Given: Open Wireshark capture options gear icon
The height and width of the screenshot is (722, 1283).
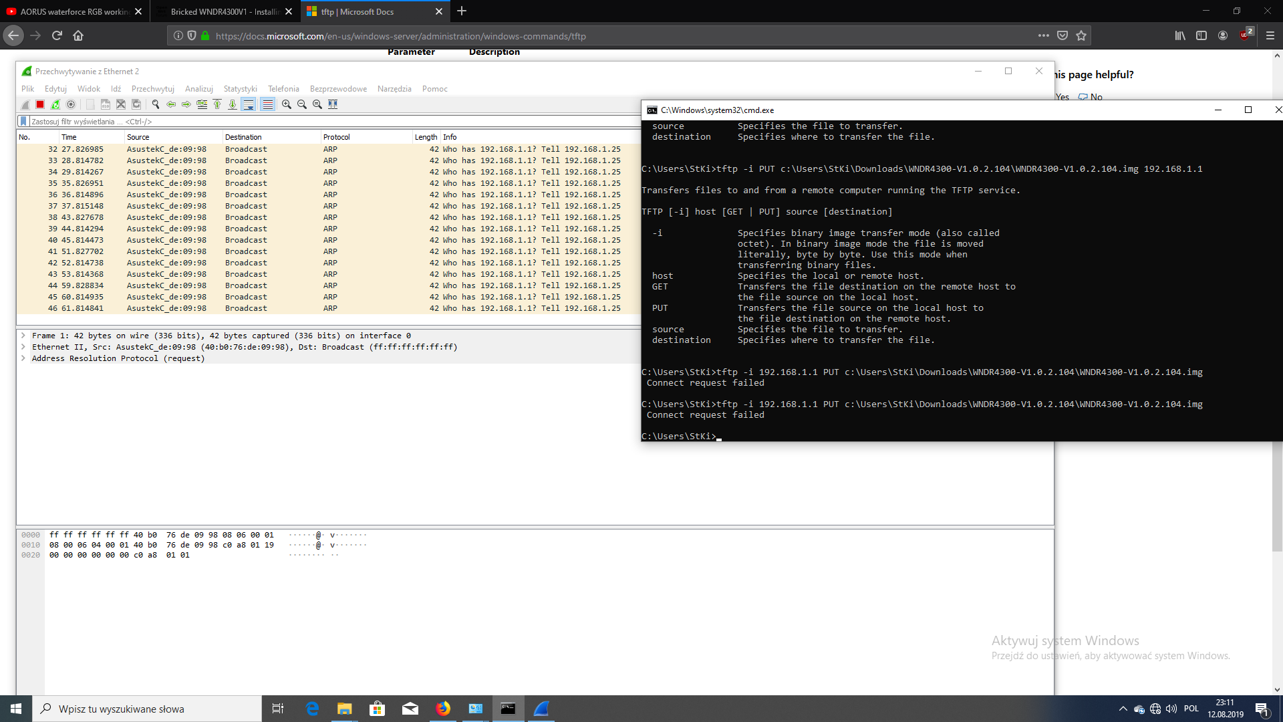Looking at the screenshot, I should pyautogui.click(x=71, y=104).
